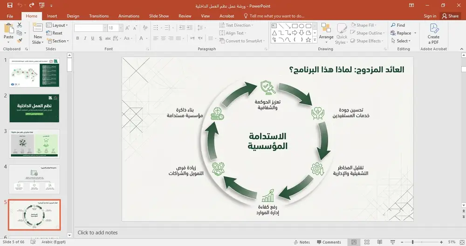The height and width of the screenshot is (246, 466).
Task: Click the Reset slide button
Action: 55,33
